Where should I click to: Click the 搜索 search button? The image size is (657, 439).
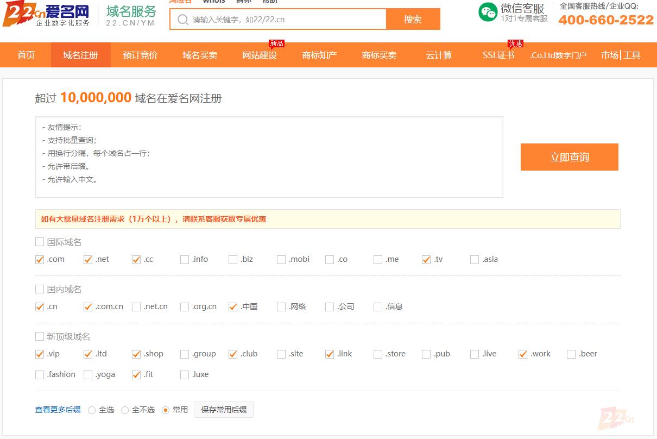click(413, 20)
